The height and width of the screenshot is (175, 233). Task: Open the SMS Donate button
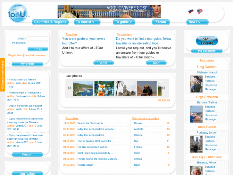[x=207, y=41]
